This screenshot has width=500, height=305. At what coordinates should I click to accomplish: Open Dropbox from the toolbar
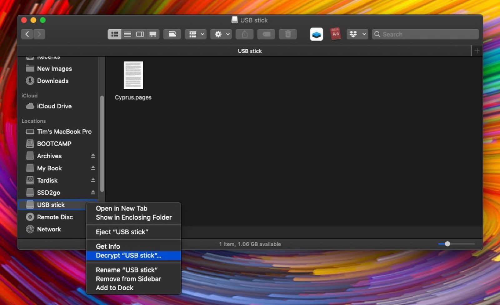[x=353, y=34]
